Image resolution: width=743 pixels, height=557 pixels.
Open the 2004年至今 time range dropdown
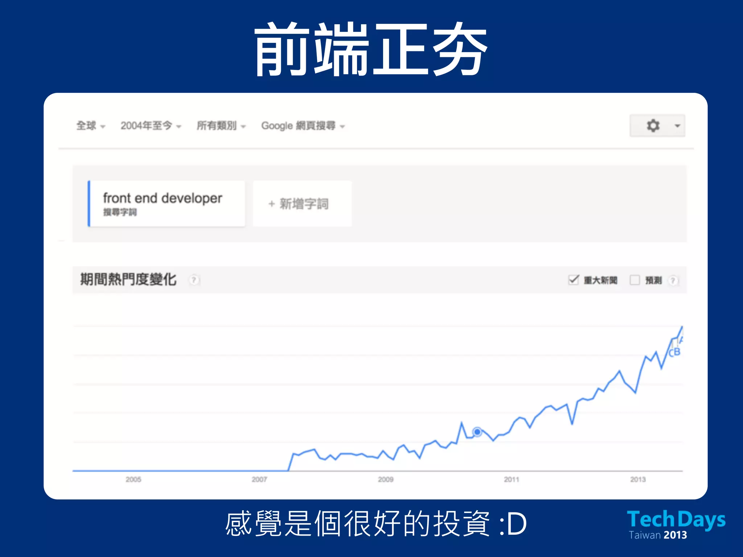(151, 126)
